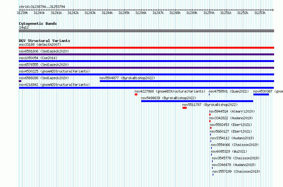
Task: Click the gray 14q12 cytogenetic band bar
Action: pos(146,31)
